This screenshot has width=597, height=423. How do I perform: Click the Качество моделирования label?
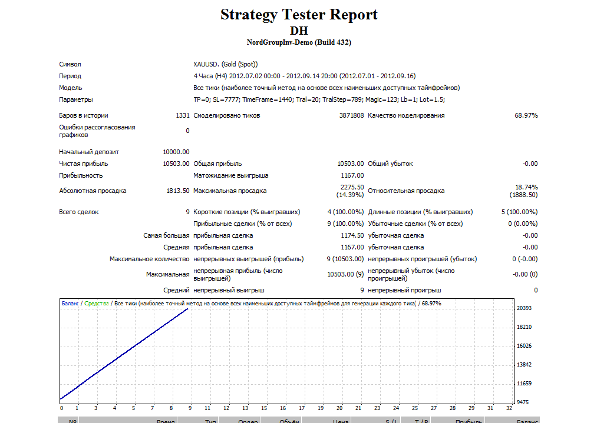click(406, 115)
